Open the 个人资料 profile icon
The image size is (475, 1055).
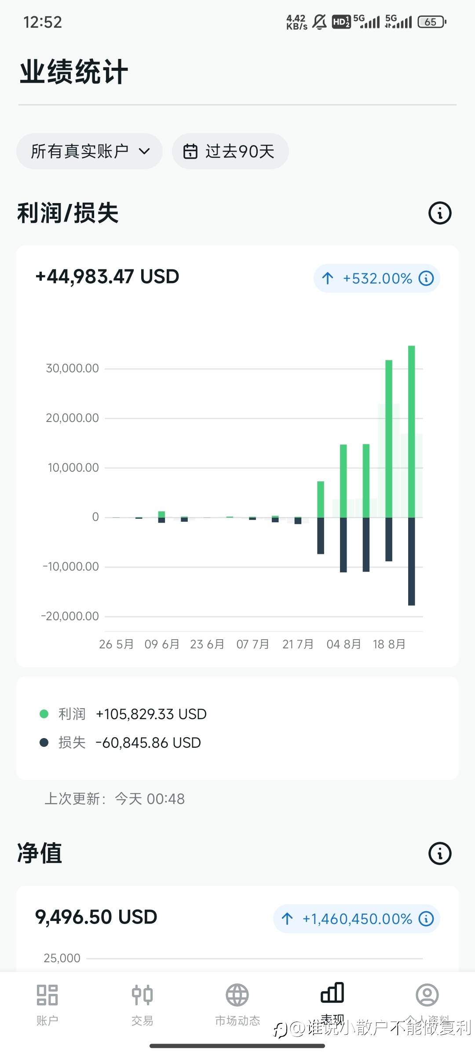point(427,995)
